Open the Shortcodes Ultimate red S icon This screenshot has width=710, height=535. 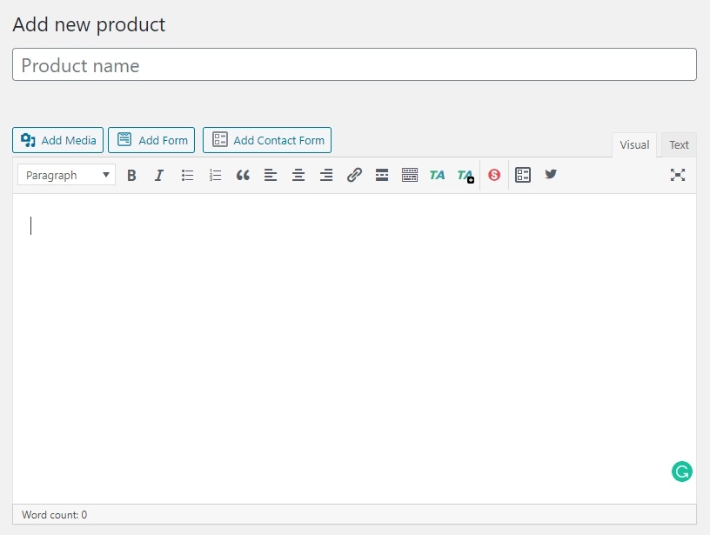click(x=493, y=175)
